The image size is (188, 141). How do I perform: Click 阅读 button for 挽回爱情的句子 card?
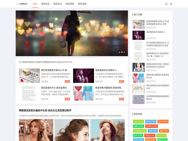click(67, 99)
